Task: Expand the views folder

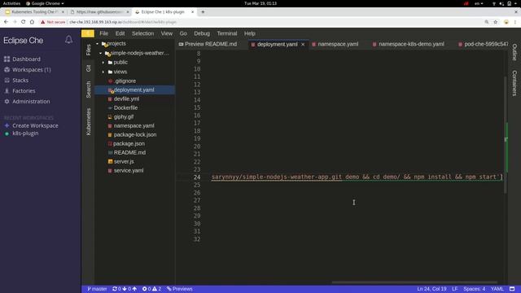Action: [103, 72]
